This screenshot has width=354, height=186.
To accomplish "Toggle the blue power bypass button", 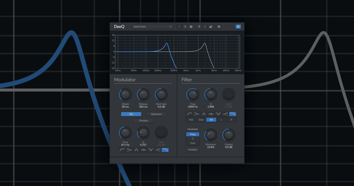I will tap(238, 27).
